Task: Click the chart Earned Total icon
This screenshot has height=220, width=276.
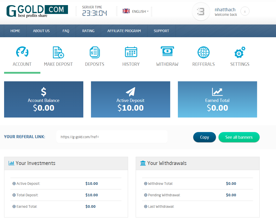Action: point(217,92)
